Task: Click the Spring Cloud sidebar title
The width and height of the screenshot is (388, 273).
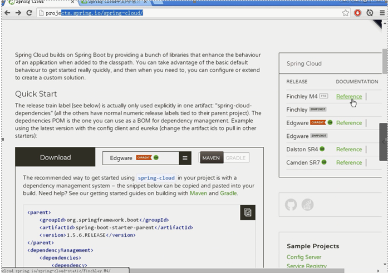Action: tap(304, 63)
